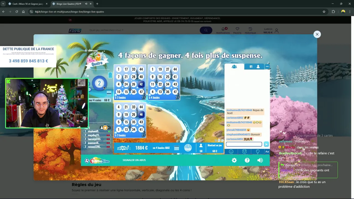This screenshot has width=354, height=199.
Task: Click the ticket icon beside drawn ball
Action: tap(110, 75)
